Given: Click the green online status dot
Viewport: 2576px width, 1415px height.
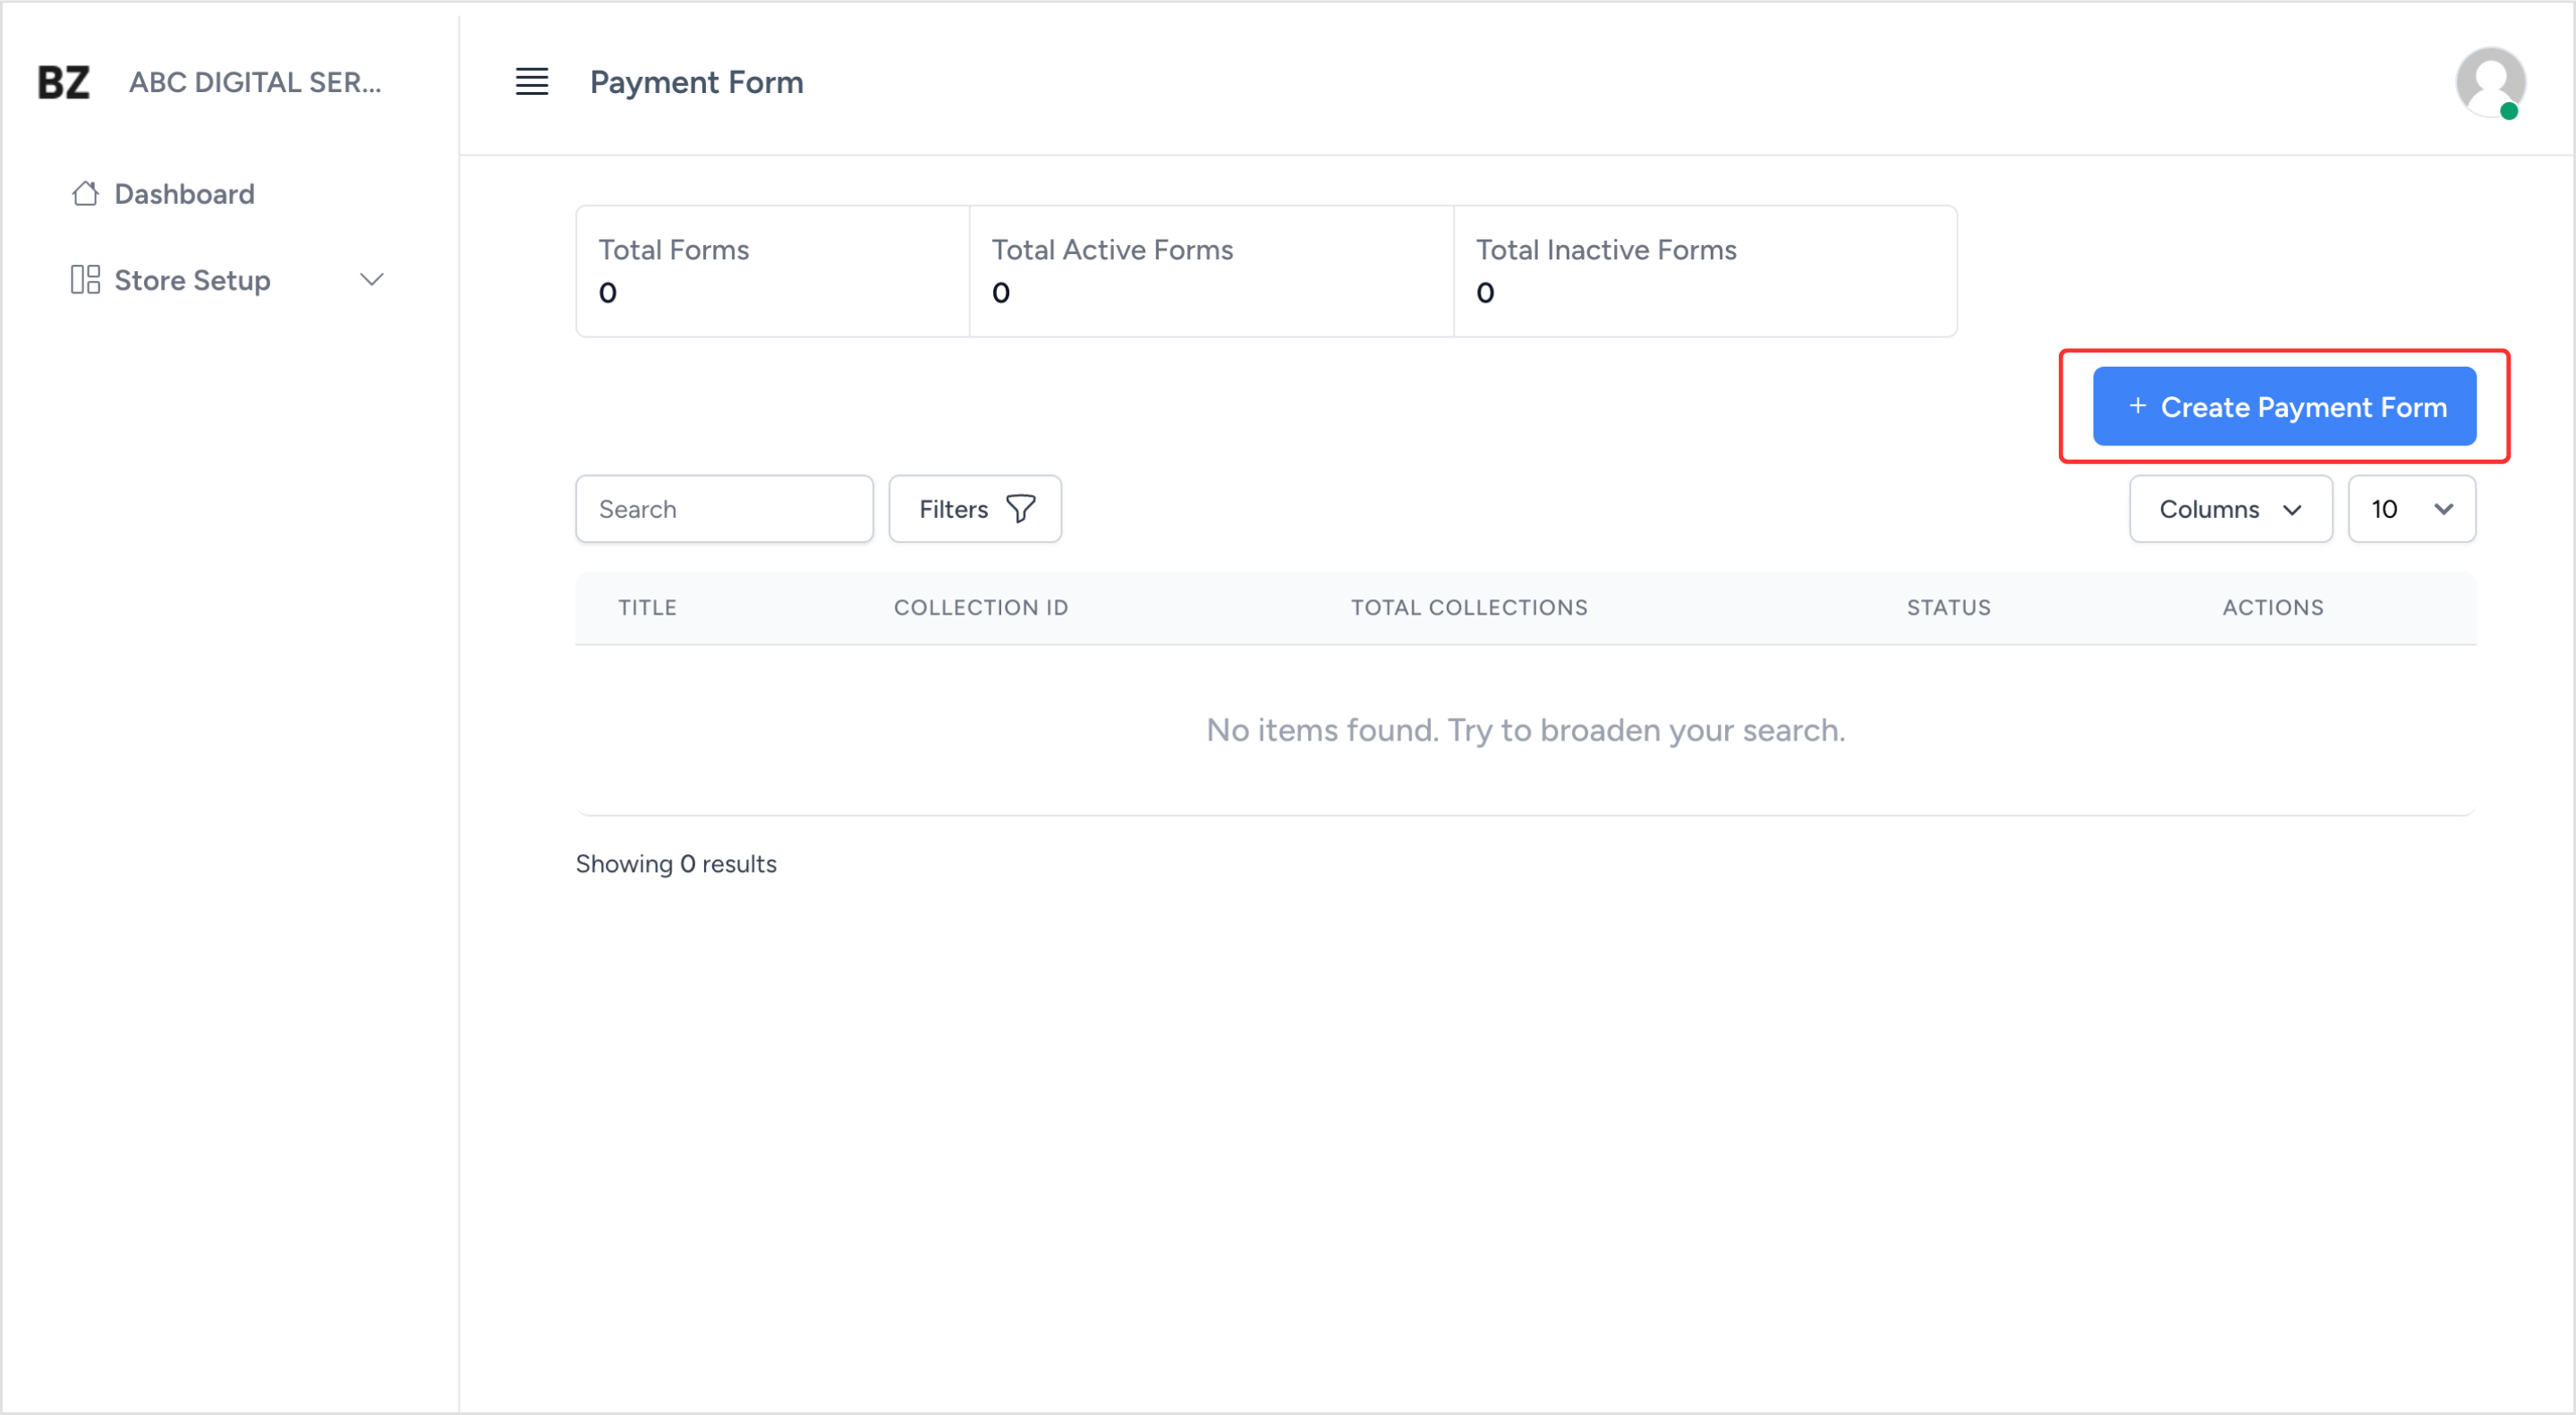Looking at the screenshot, I should (x=2508, y=112).
